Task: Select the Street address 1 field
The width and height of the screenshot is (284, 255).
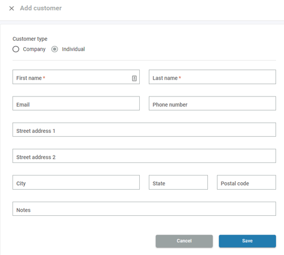Action: (144, 129)
